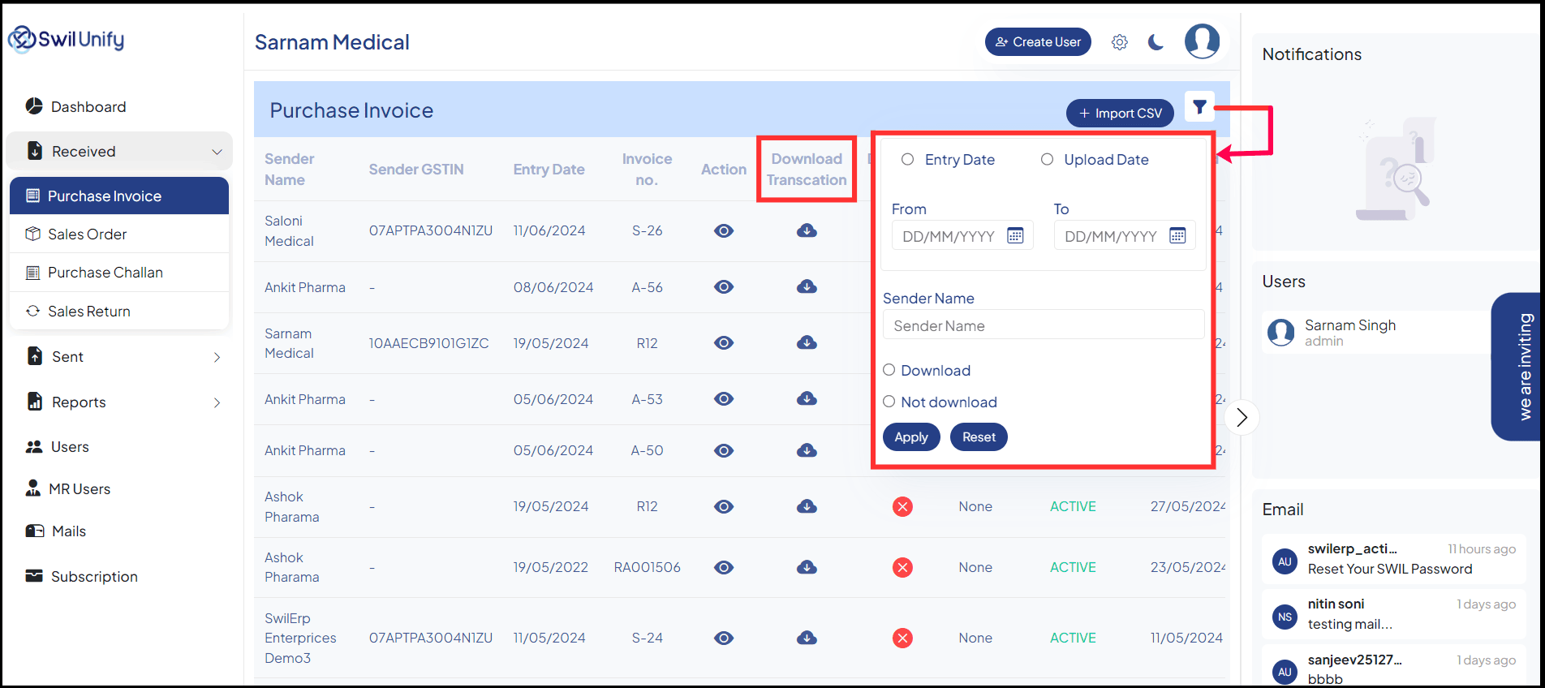Click red cross status for RA001506 row

point(902,567)
